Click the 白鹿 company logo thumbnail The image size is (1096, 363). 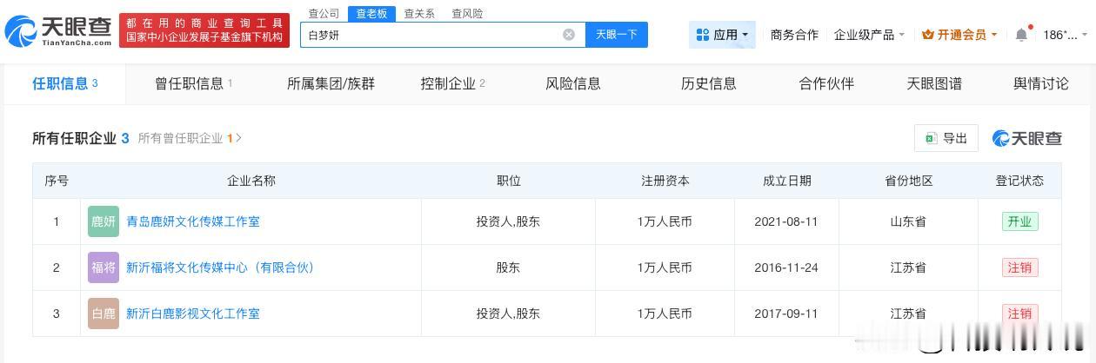pyautogui.click(x=104, y=313)
